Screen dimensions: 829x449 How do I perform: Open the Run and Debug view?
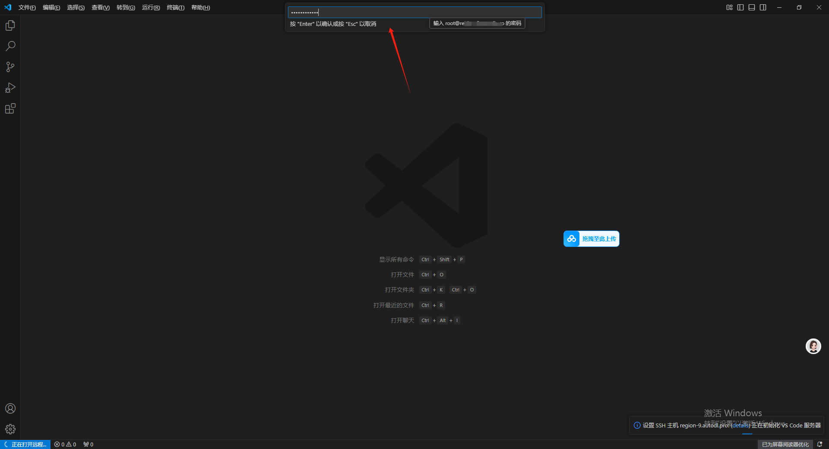(x=10, y=88)
